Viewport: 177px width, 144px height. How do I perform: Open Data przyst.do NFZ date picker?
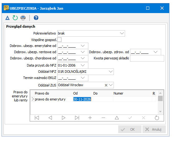[x=83, y=65]
